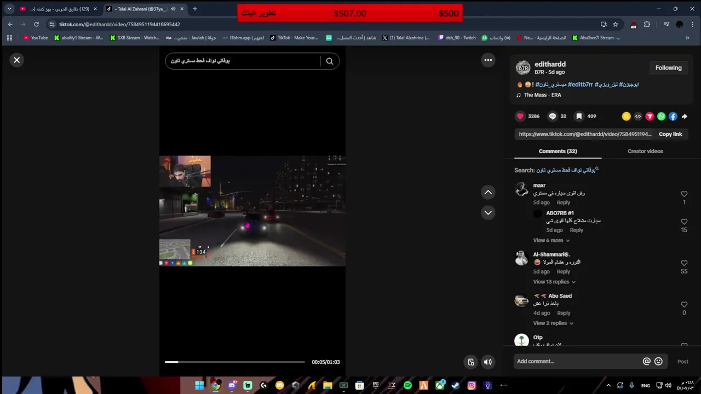Like Al-Shammari's comment with heart
The width and height of the screenshot is (701, 394).
pyautogui.click(x=684, y=263)
